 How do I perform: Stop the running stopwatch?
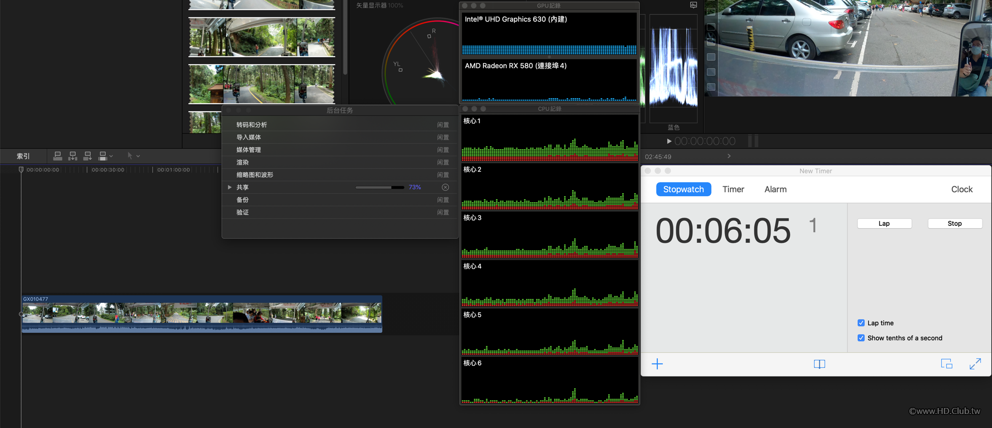point(954,223)
